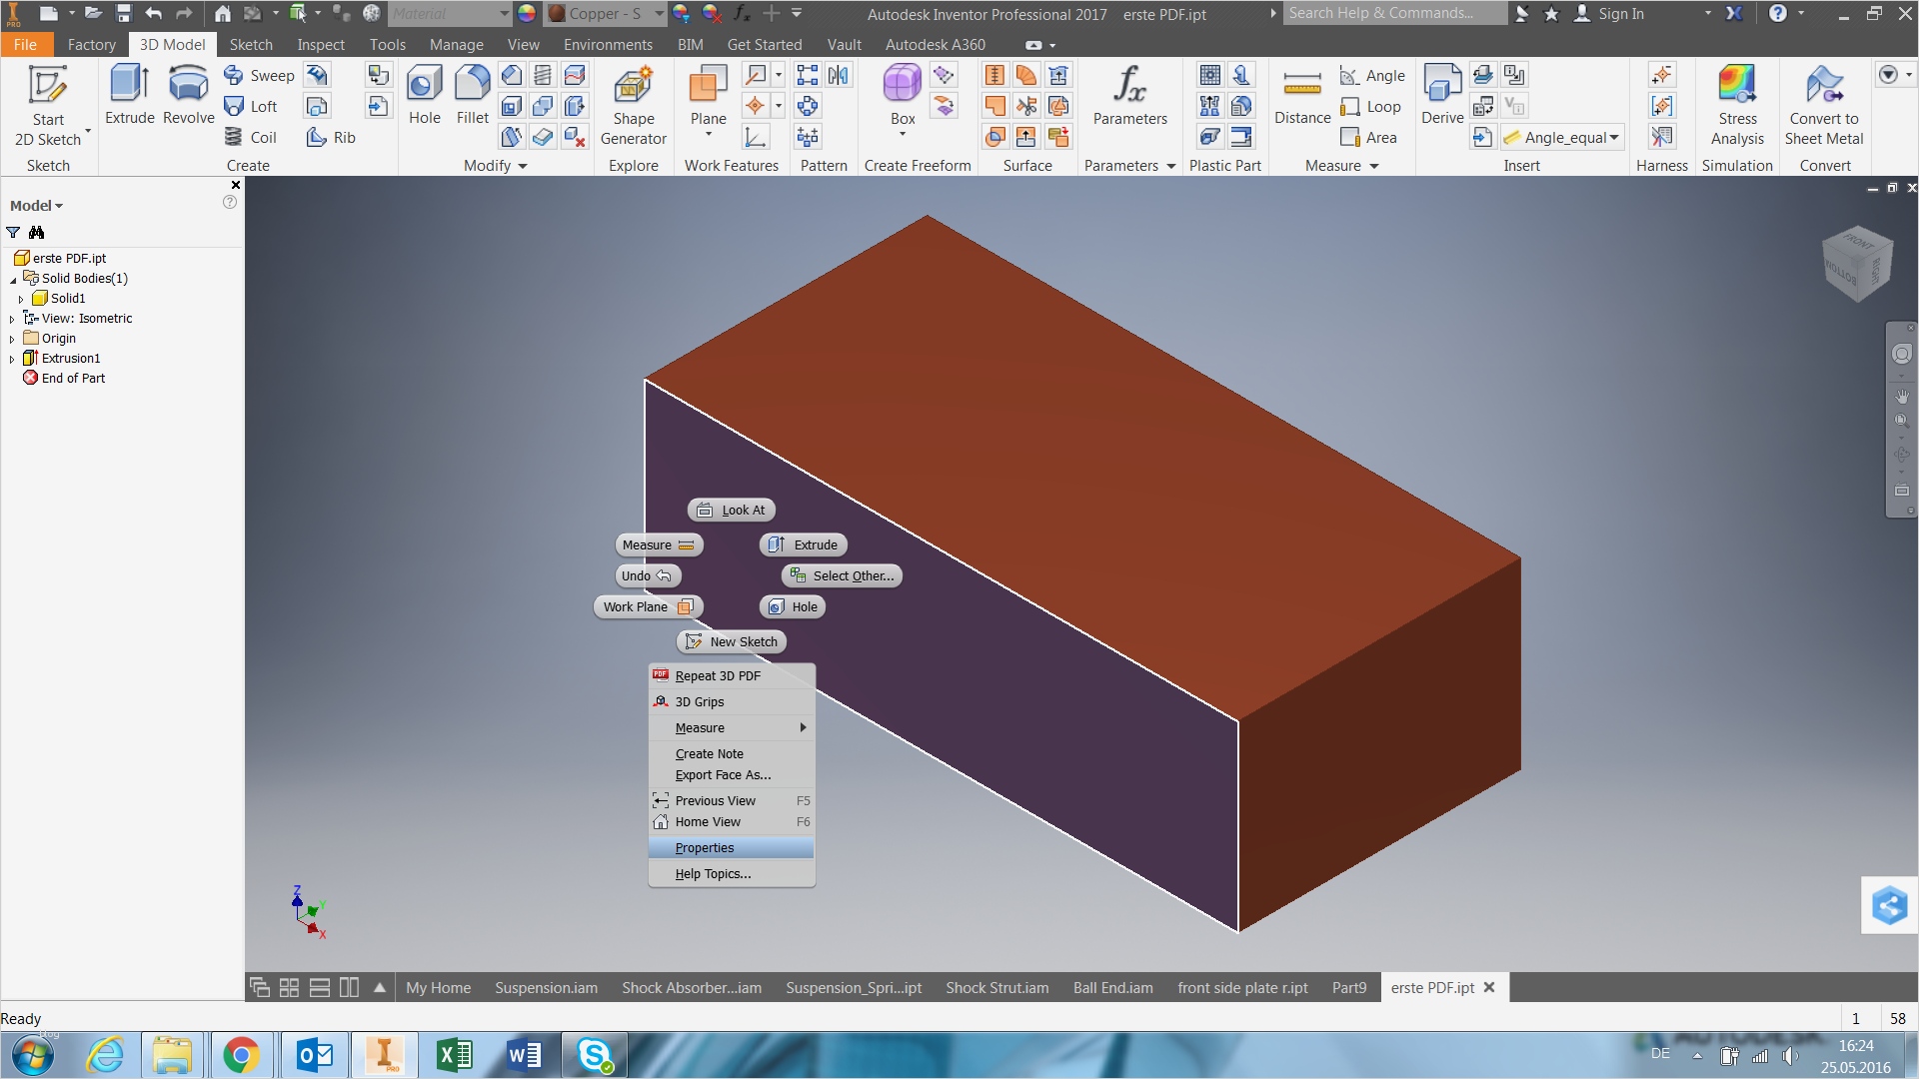The height and width of the screenshot is (1079, 1919).
Task: Expand the Model browser dropdown
Action: point(37,206)
